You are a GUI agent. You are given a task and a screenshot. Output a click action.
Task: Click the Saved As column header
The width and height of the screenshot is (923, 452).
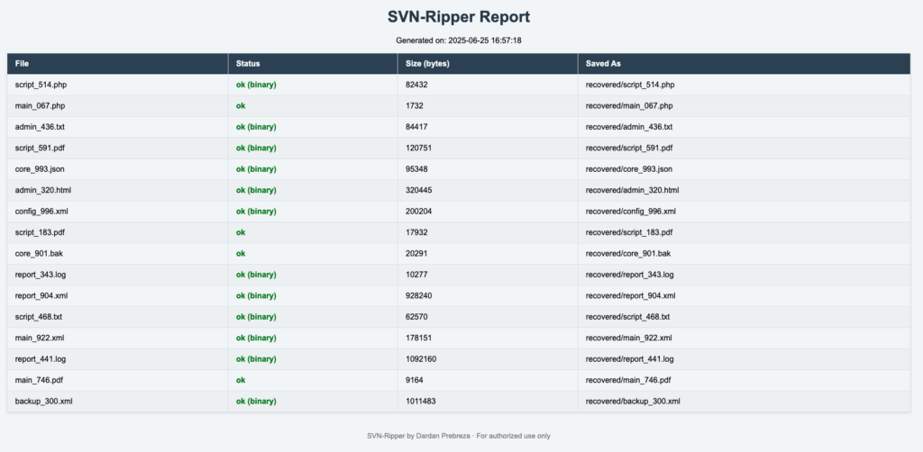point(744,64)
